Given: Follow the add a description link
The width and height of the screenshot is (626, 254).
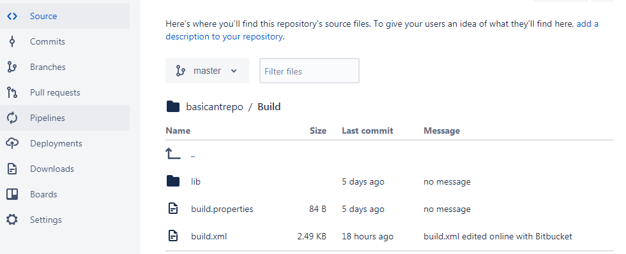Looking at the screenshot, I should pos(382,31).
